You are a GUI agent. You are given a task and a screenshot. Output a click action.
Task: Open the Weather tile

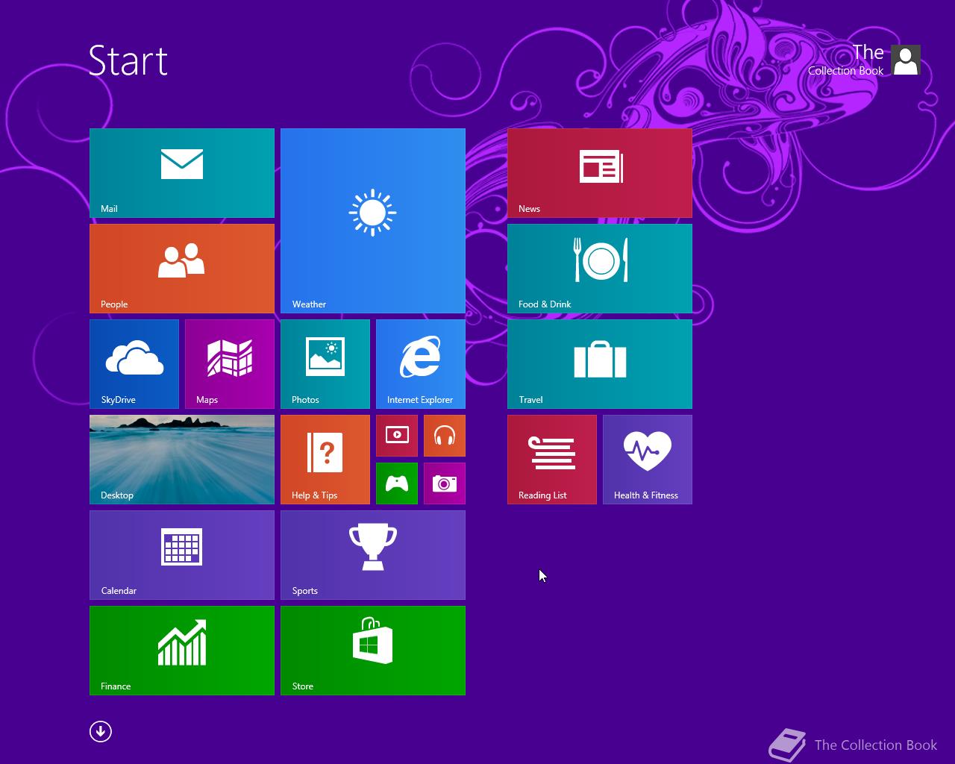point(373,221)
